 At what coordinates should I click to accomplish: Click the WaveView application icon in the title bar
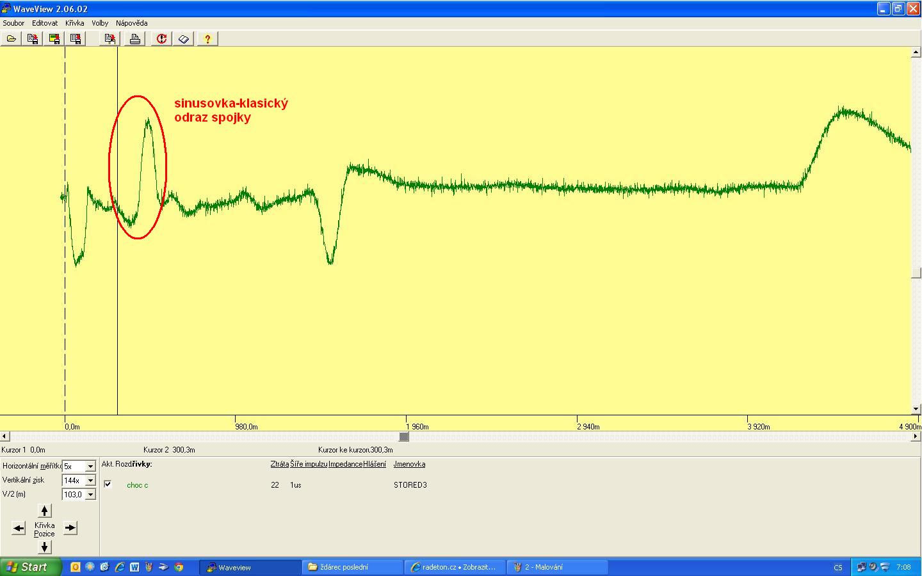(x=6, y=9)
